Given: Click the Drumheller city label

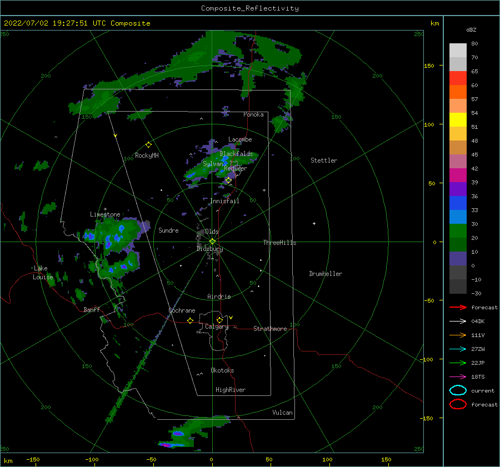Looking at the screenshot, I should tap(326, 274).
